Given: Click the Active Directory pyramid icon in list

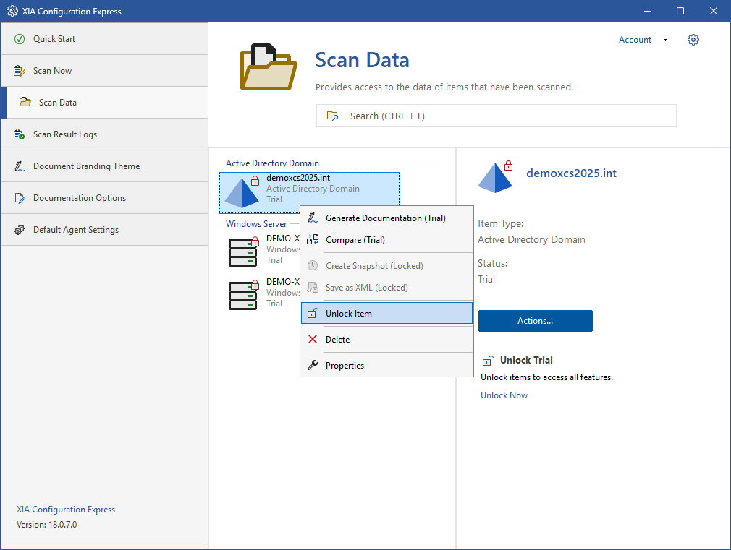Looking at the screenshot, I should click(242, 193).
